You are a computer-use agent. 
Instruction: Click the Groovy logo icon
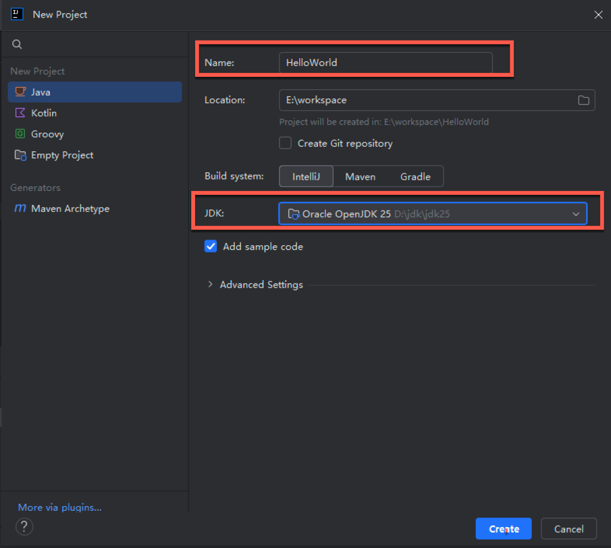point(20,134)
